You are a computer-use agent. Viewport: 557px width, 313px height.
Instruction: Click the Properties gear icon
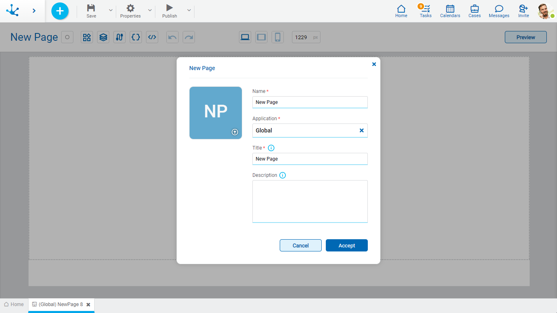(130, 8)
